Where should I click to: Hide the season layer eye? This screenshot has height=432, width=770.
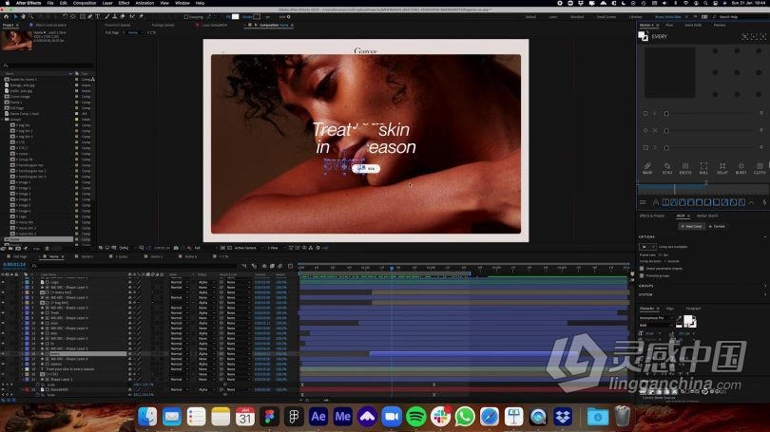point(4,364)
